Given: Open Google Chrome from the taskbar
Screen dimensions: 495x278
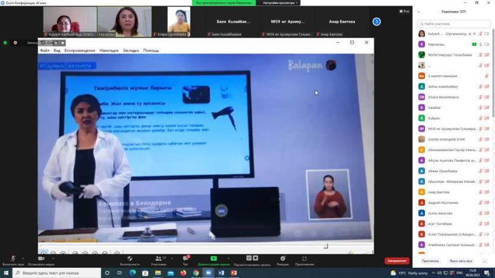Looking at the screenshot, I should [x=196, y=273].
